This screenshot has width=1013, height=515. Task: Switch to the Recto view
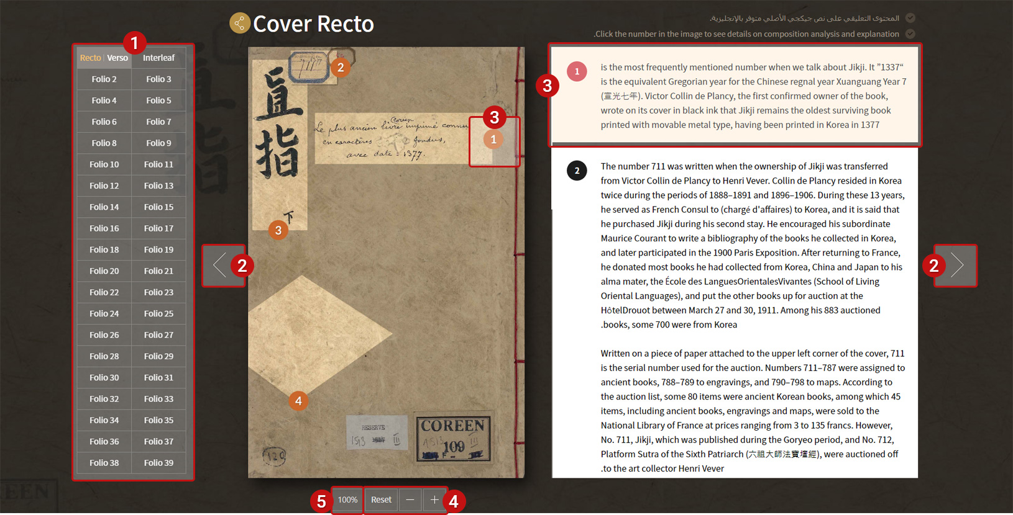(x=90, y=58)
